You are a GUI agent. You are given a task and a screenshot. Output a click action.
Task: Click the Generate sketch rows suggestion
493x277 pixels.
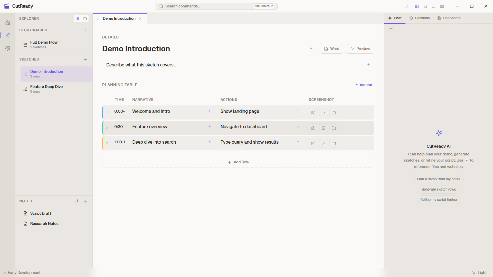438,189
